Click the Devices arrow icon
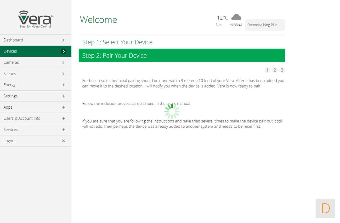Viewport: 340px width, 223px height. point(63,51)
